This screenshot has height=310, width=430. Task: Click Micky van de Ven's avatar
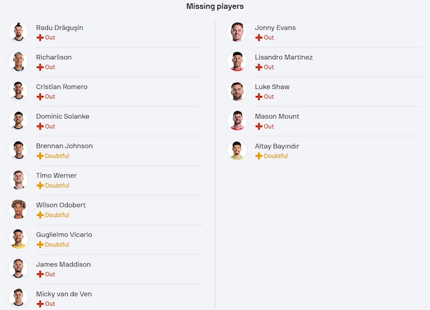(19, 298)
